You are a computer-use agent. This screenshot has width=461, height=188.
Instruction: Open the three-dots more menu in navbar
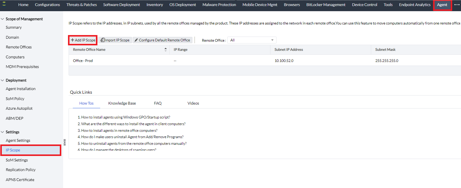click(x=457, y=5)
